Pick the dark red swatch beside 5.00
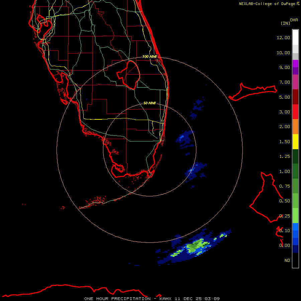The height and width of the screenshot is (301, 301). 295,97
